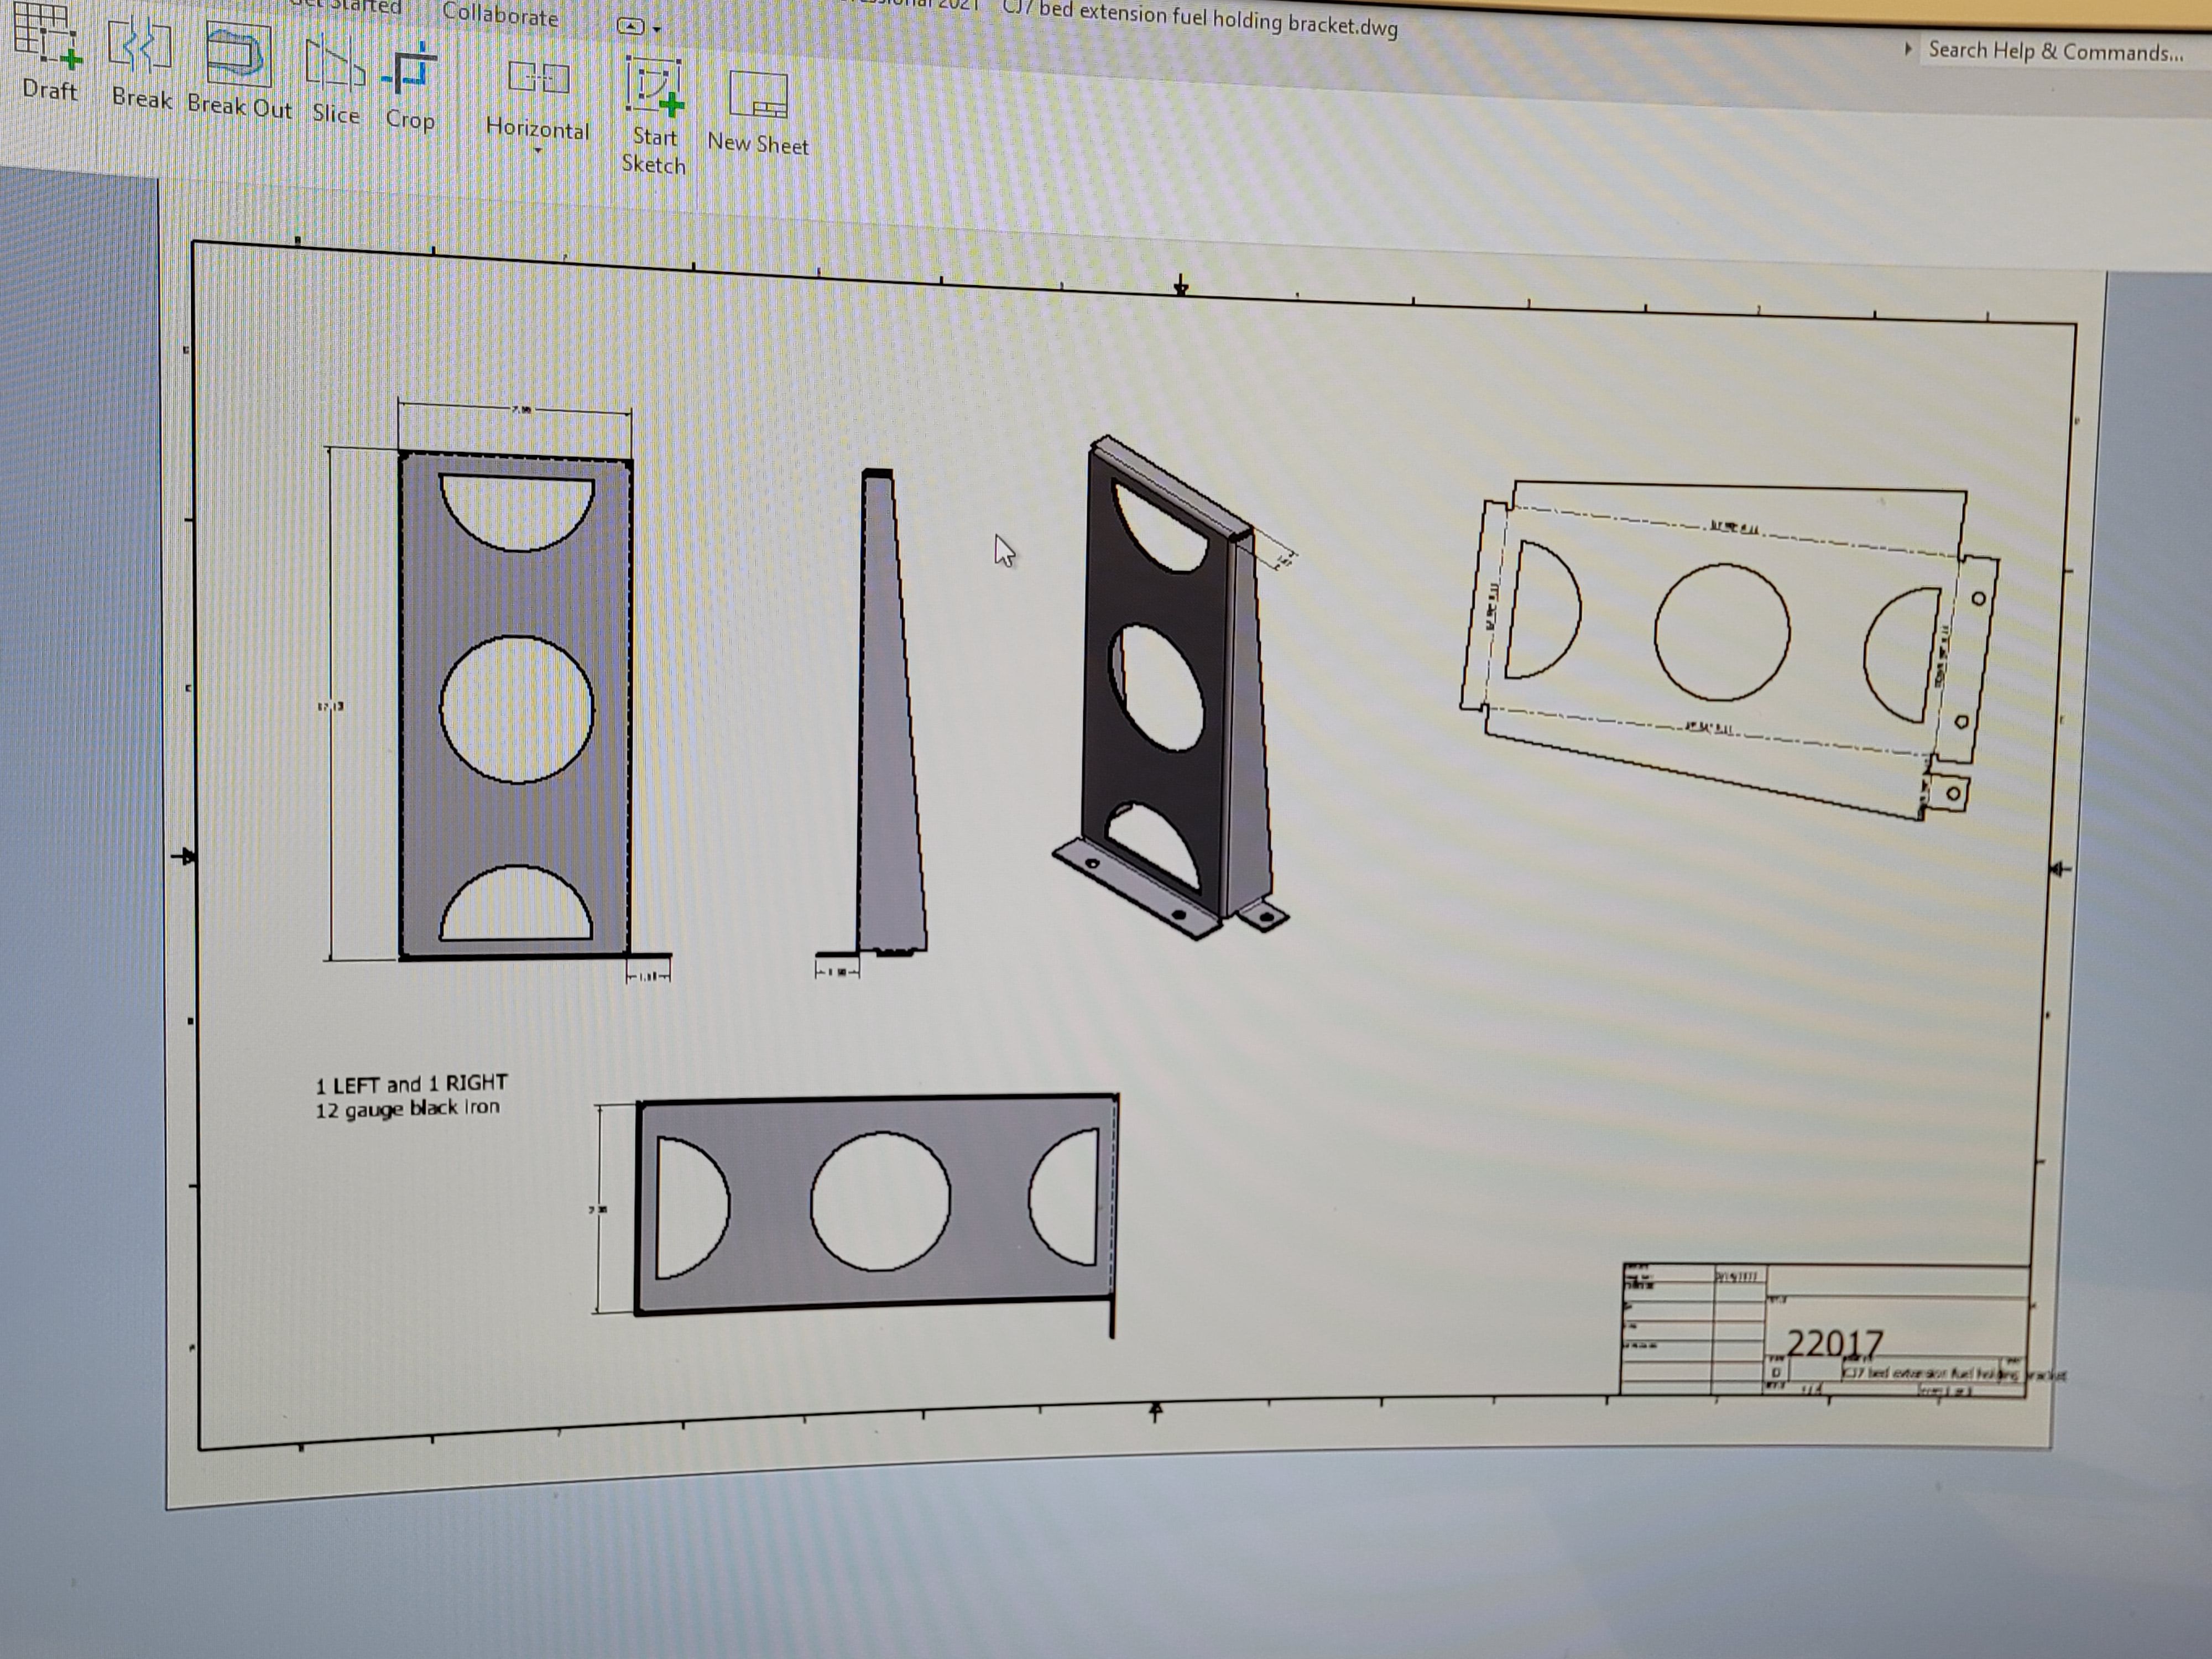Click the '1 LEFT and 1 RIGHT' note
This screenshot has width=2212, height=1659.
coord(412,1084)
